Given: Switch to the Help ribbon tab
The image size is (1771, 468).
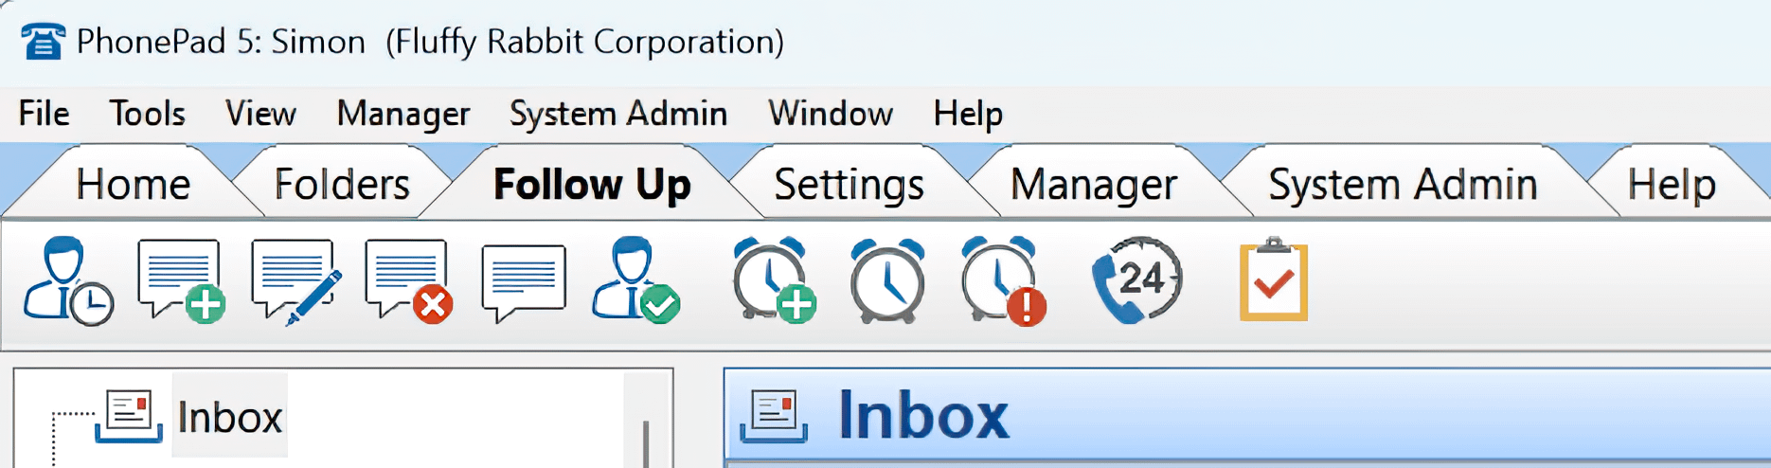Looking at the screenshot, I should 1672,184.
